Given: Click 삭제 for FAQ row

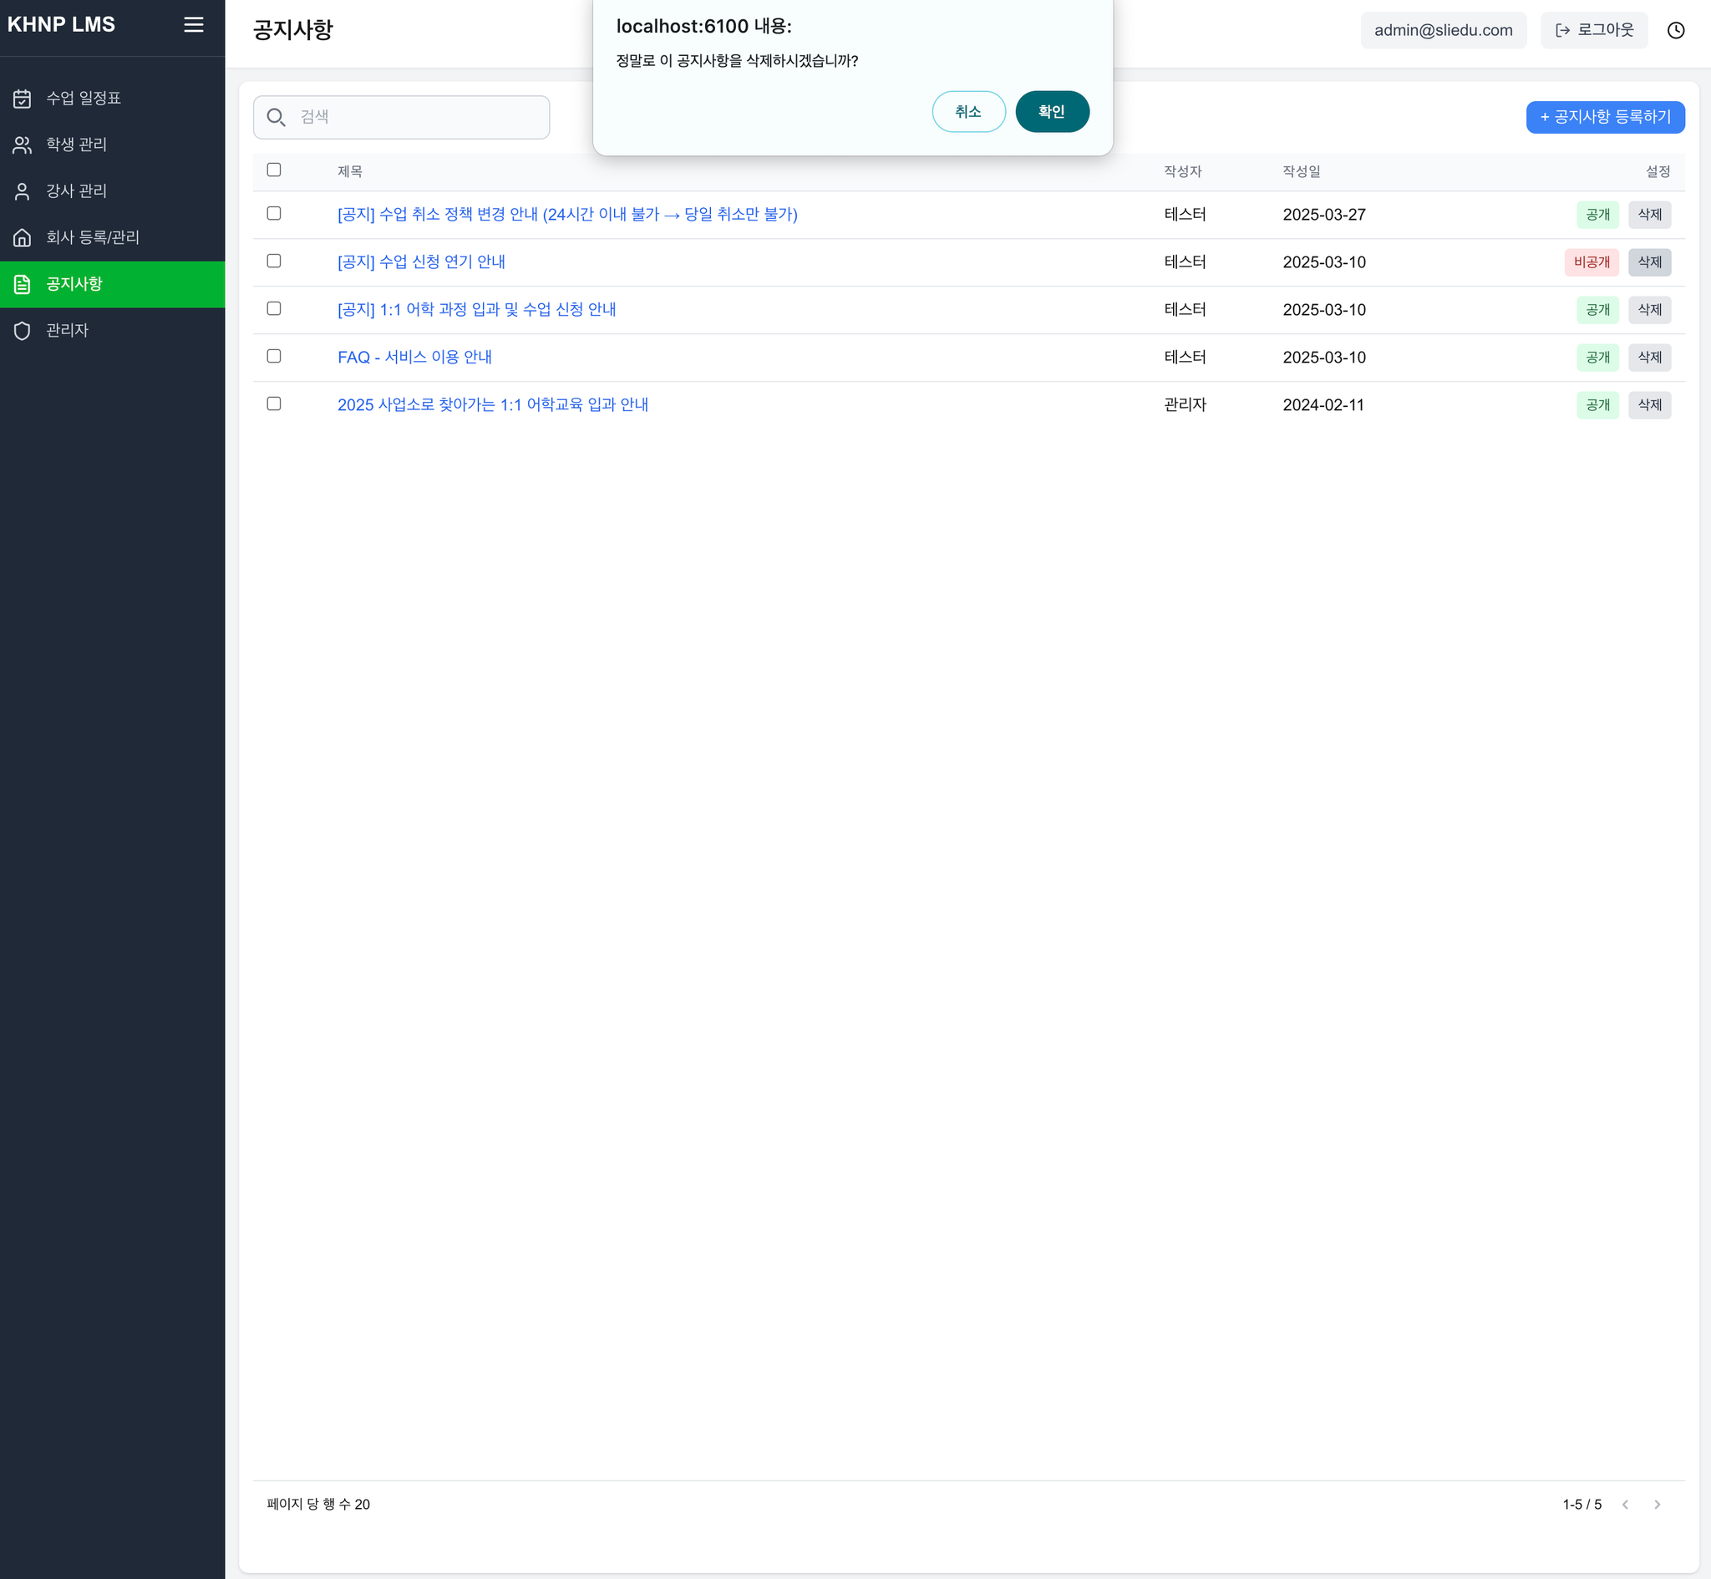Looking at the screenshot, I should tap(1649, 358).
